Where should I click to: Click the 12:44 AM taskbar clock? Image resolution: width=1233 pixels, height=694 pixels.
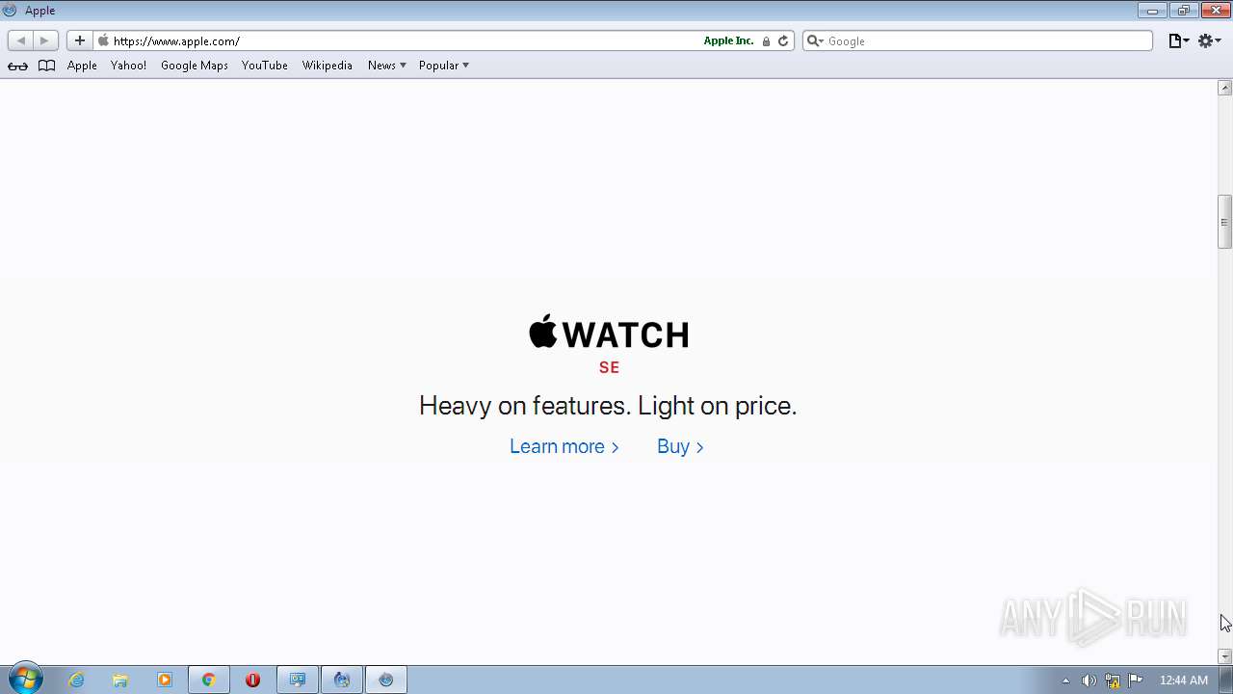pos(1183,681)
